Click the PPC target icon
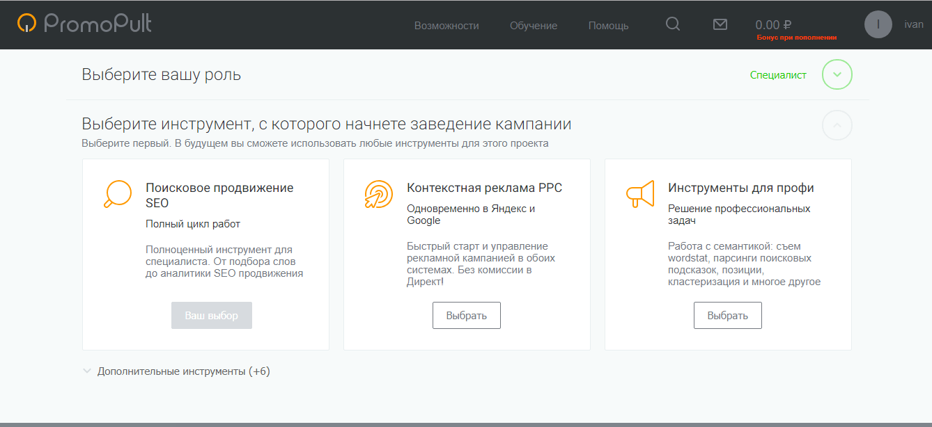This screenshot has width=932, height=427. (378, 194)
